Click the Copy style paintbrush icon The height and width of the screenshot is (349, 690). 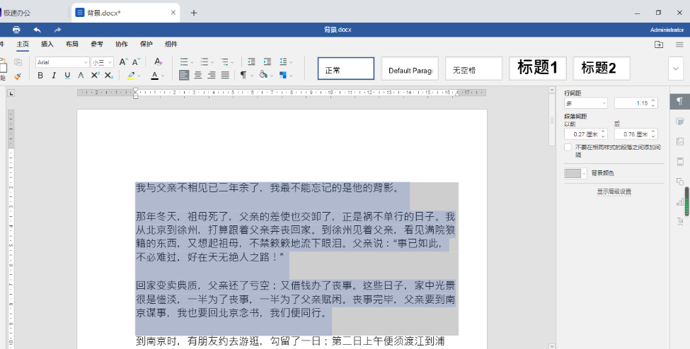(18, 76)
